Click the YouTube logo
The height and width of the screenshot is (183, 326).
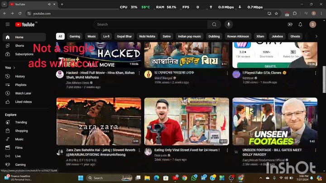point(25,24)
